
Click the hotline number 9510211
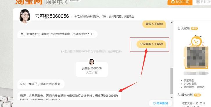[200, 103]
